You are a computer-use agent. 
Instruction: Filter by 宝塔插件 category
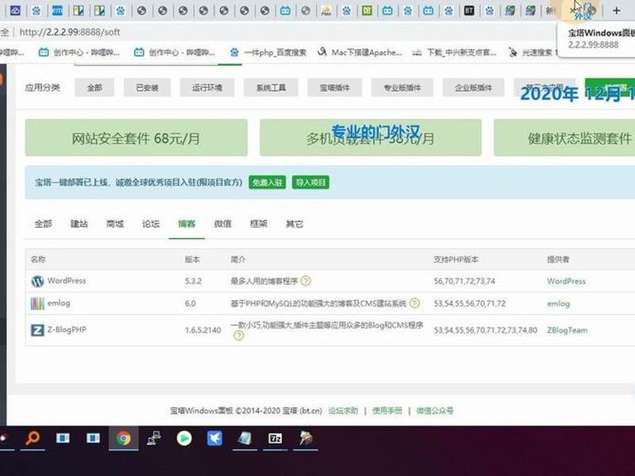click(x=334, y=87)
